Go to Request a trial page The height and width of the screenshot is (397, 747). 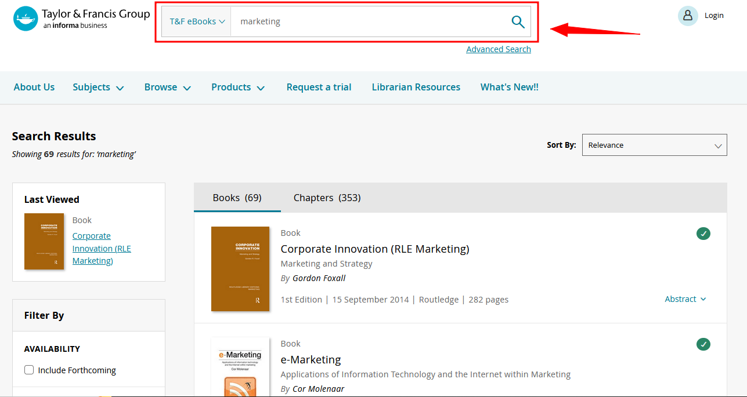[319, 88]
